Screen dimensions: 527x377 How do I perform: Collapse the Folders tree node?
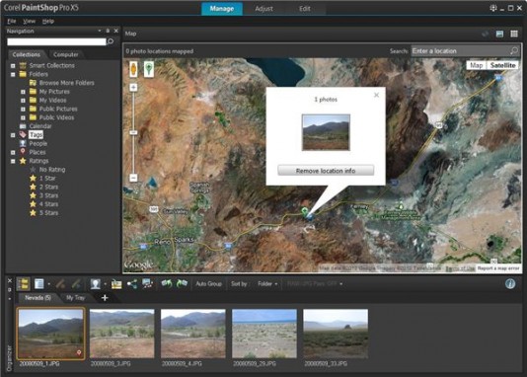(13, 75)
